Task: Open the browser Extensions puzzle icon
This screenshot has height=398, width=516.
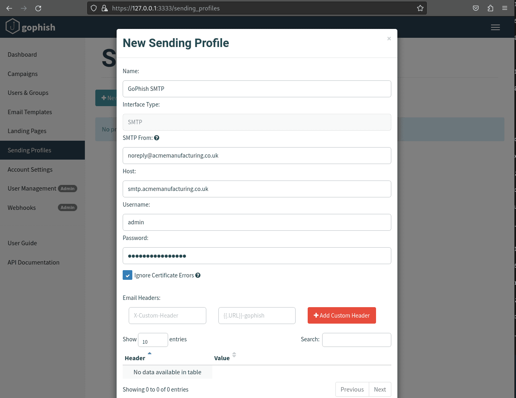Action: coord(490,8)
